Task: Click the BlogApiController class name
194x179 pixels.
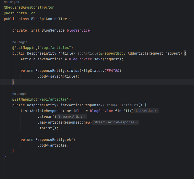Action: point(49,19)
